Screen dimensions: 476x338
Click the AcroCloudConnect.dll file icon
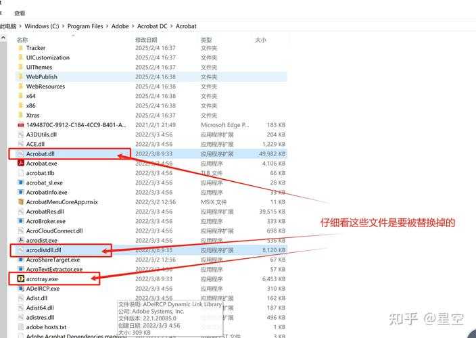[x=20, y=231]
